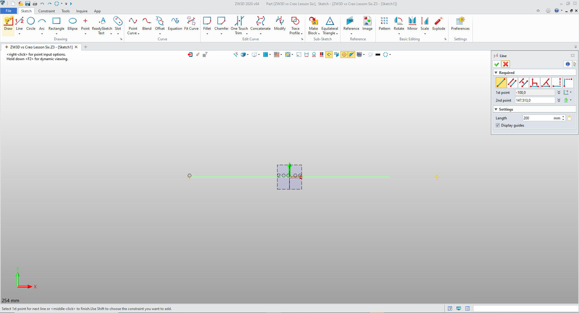
Task: Uncheck the Display guides checkbox
Action: tap(498, 125)
